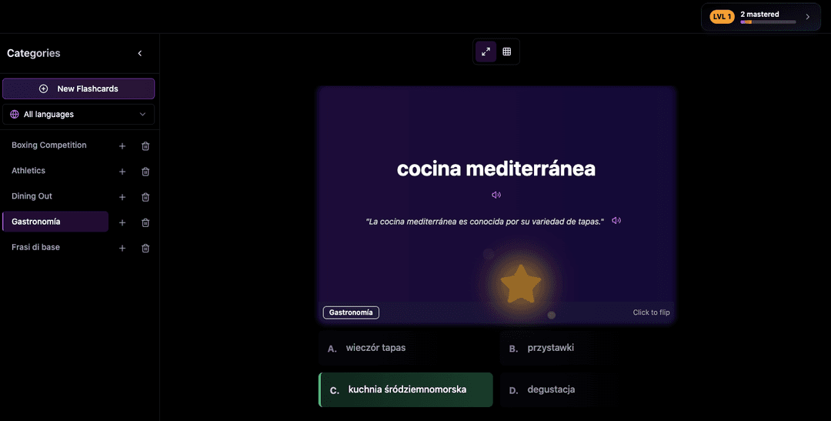This screenshot has width=831, height=421.
Task: Collapse the Categories sidebar
Action: coord(140,53)
